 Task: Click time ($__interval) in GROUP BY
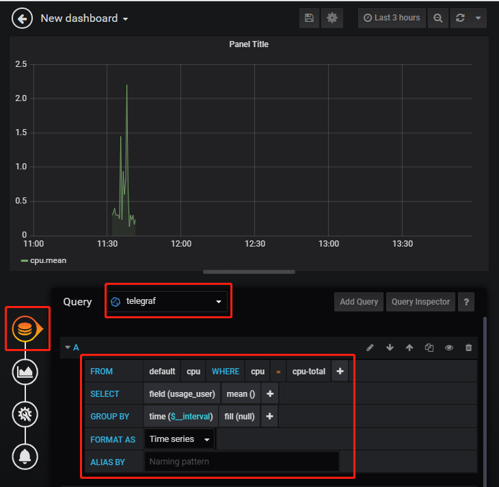click(180, 417)
